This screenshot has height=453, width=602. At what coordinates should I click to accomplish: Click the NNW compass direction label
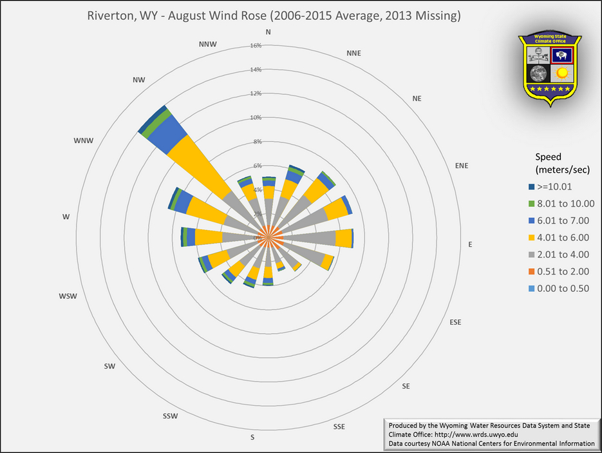tap(208, 44)
